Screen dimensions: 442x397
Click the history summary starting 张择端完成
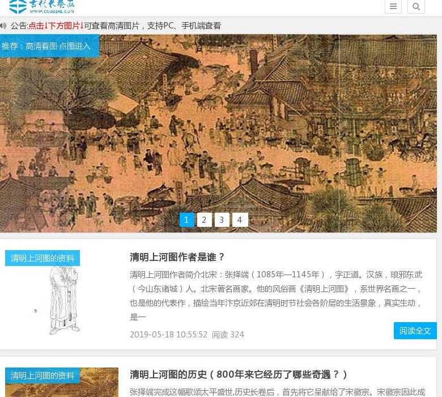pos(277,392)
